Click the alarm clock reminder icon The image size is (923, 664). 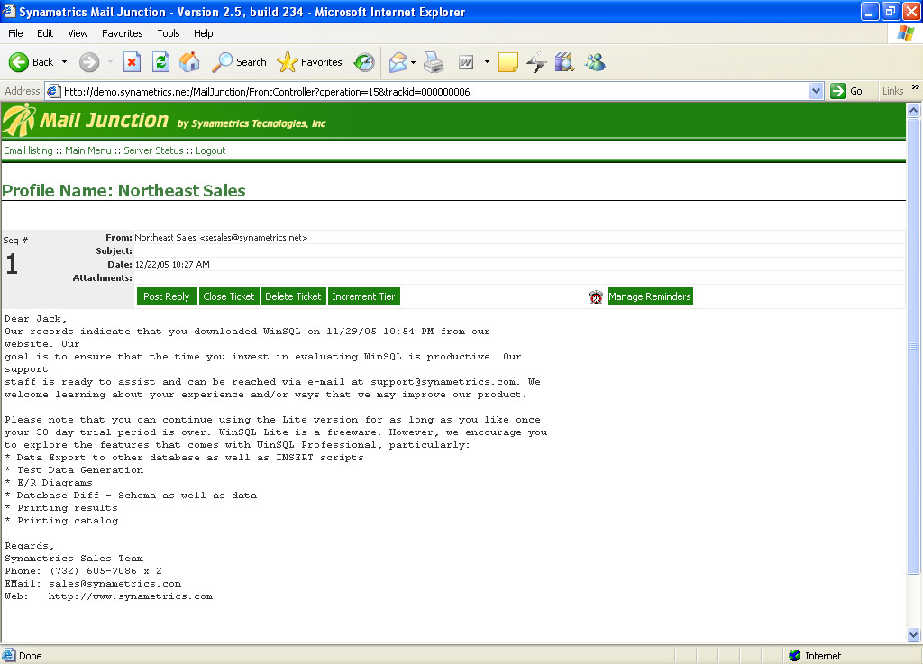(x=596, y=297)
